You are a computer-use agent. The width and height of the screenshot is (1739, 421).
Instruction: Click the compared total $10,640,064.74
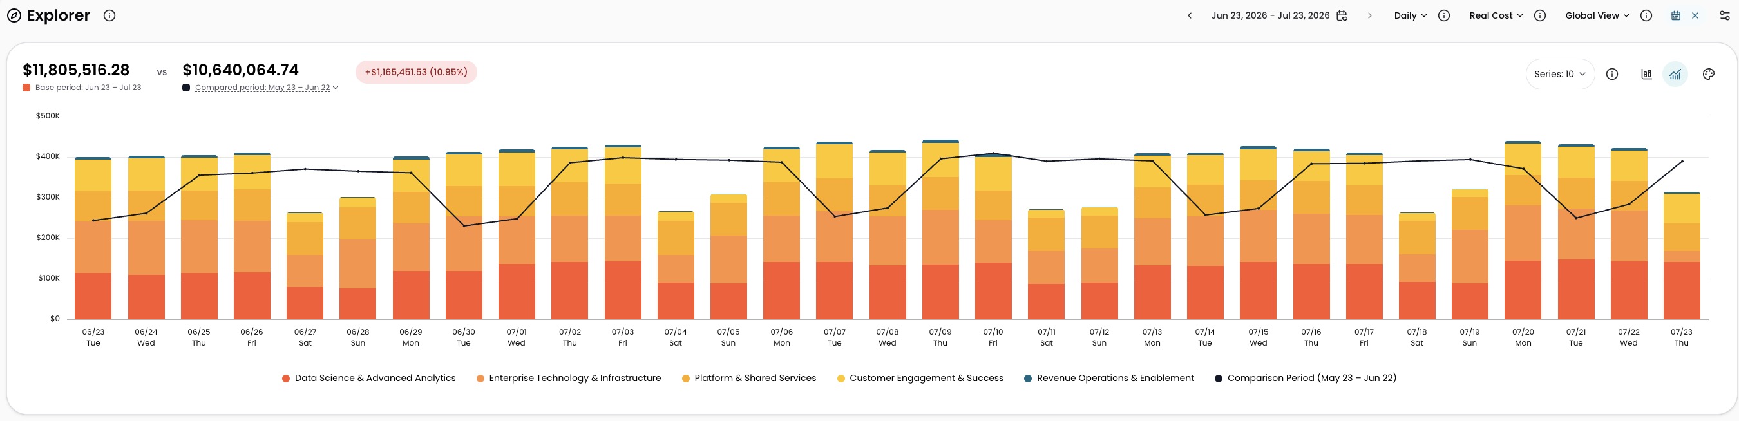click(240, 70)
